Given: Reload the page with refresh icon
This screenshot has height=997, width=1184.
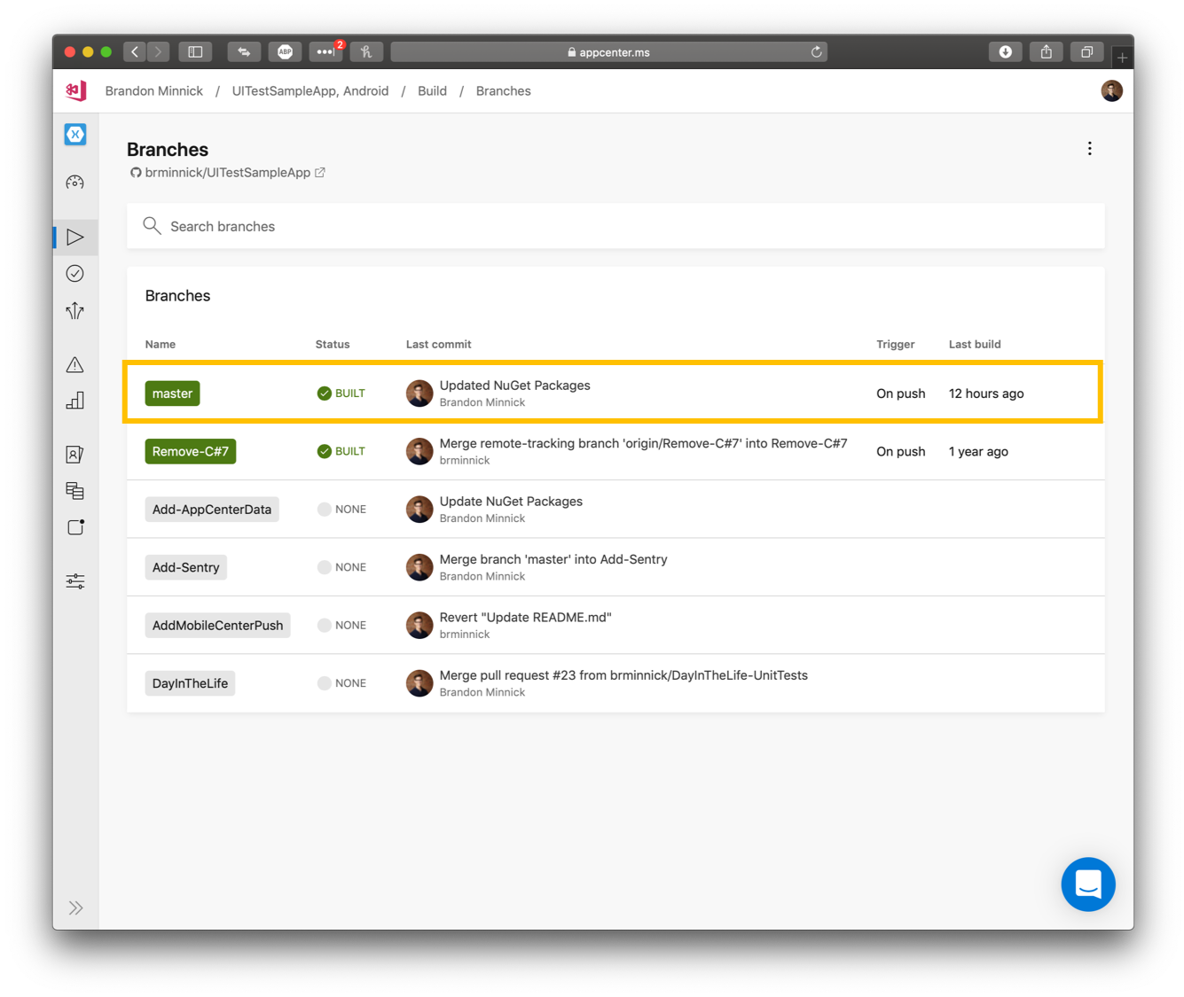Looking at the screenshot, I should click(x=817, y=52).
